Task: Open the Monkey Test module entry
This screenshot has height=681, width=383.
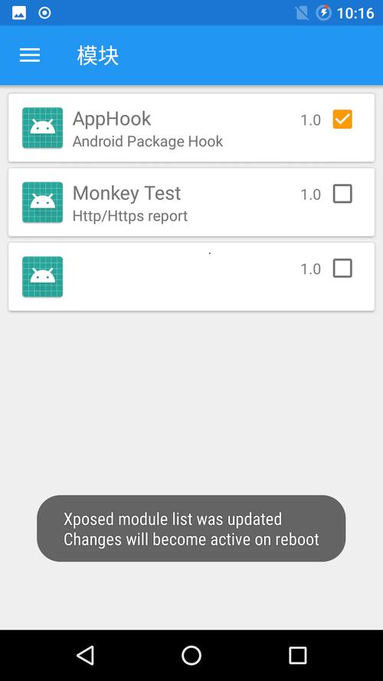Action: 191,202
